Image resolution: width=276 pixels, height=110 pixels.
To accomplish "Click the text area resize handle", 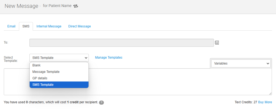I will coord(270,93).
